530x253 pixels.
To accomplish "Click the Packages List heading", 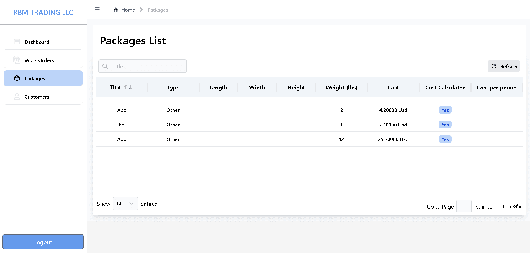I will pyautogui.click(x=133, y=41).
